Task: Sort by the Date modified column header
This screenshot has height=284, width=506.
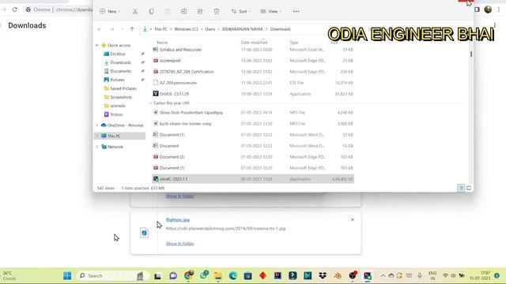Action: (254, 43)
